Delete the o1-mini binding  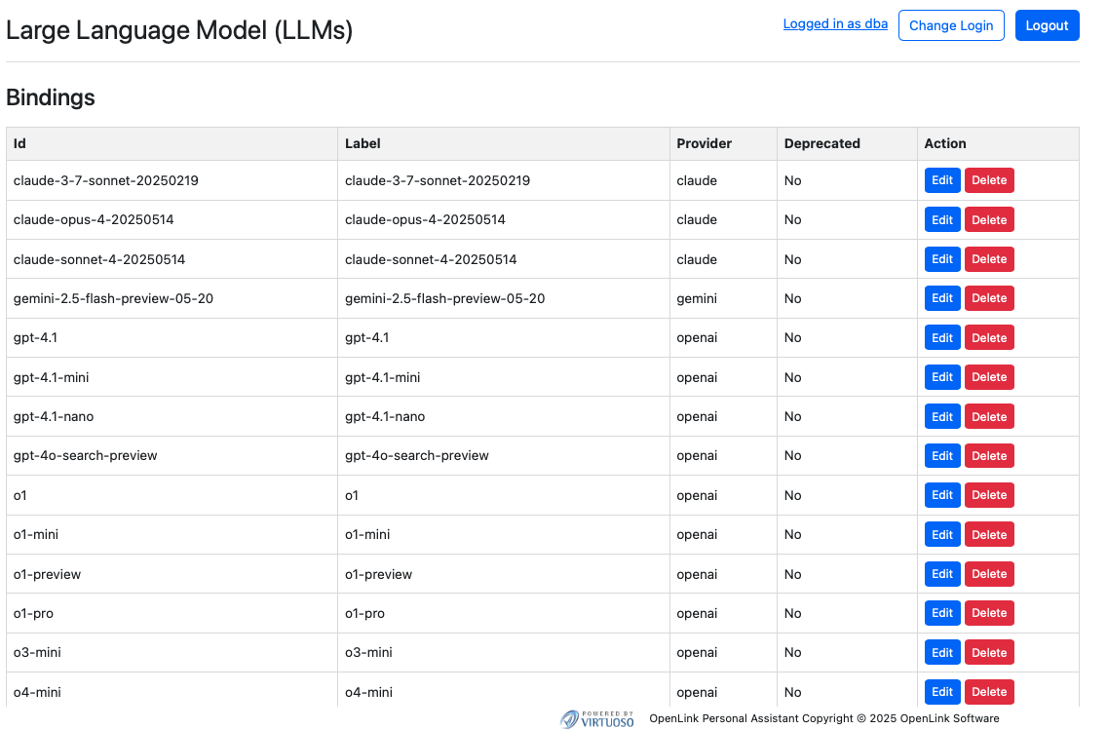(989, 534)
